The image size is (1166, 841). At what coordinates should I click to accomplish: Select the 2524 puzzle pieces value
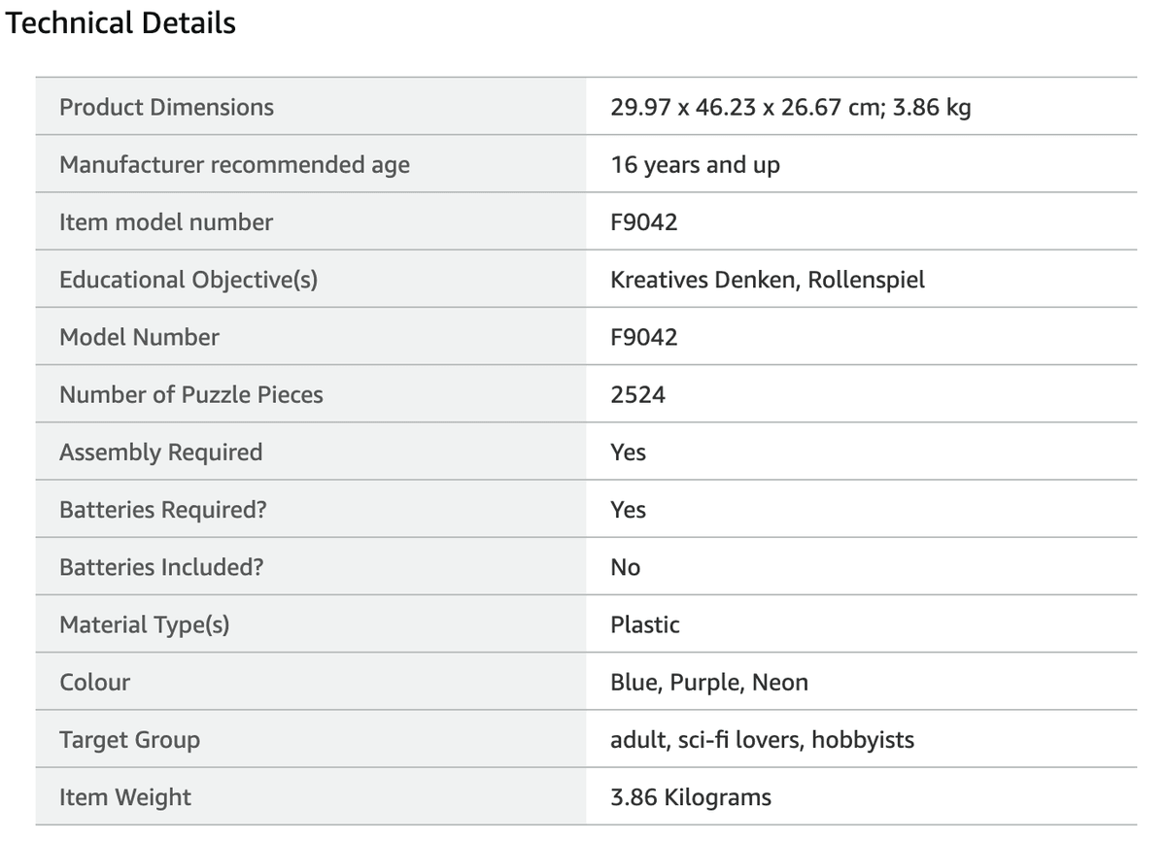coord(638,394)
